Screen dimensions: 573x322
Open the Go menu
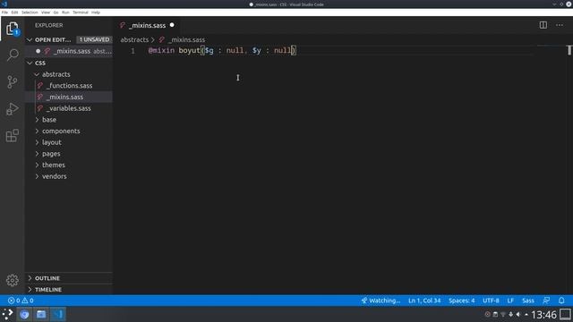(56, 13)
